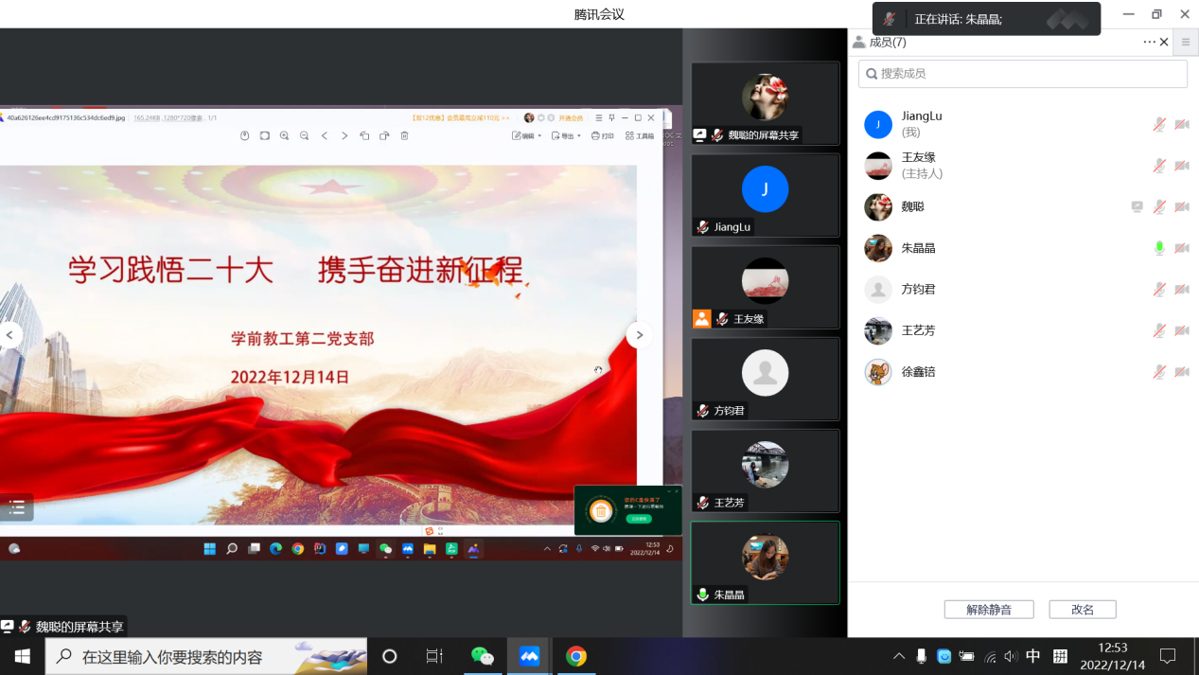Toggle JiangLu's camera icon in the member list

click(1181, 125)
